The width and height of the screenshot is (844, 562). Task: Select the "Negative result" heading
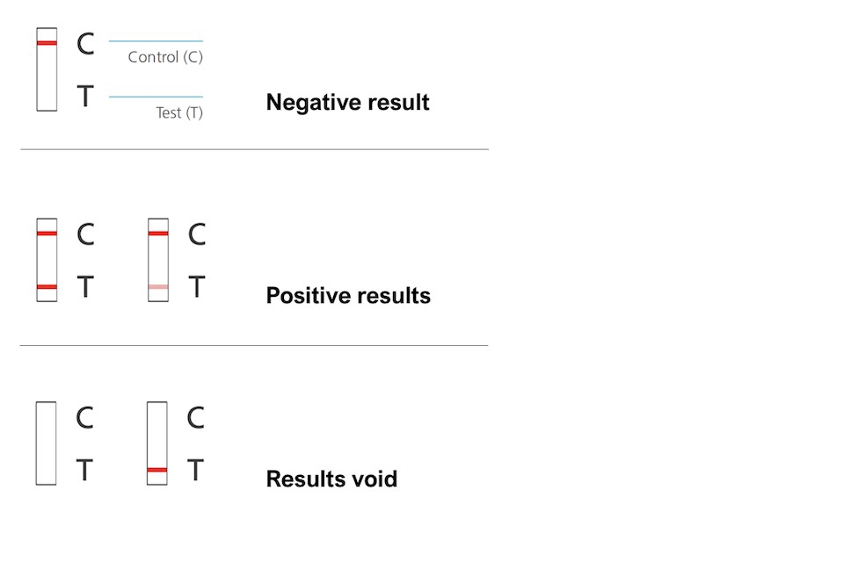[347, 103]
